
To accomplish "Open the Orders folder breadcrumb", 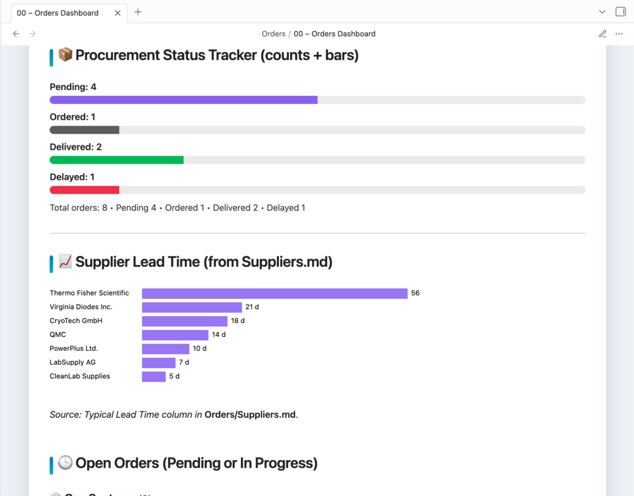I will tap(273, 34).
